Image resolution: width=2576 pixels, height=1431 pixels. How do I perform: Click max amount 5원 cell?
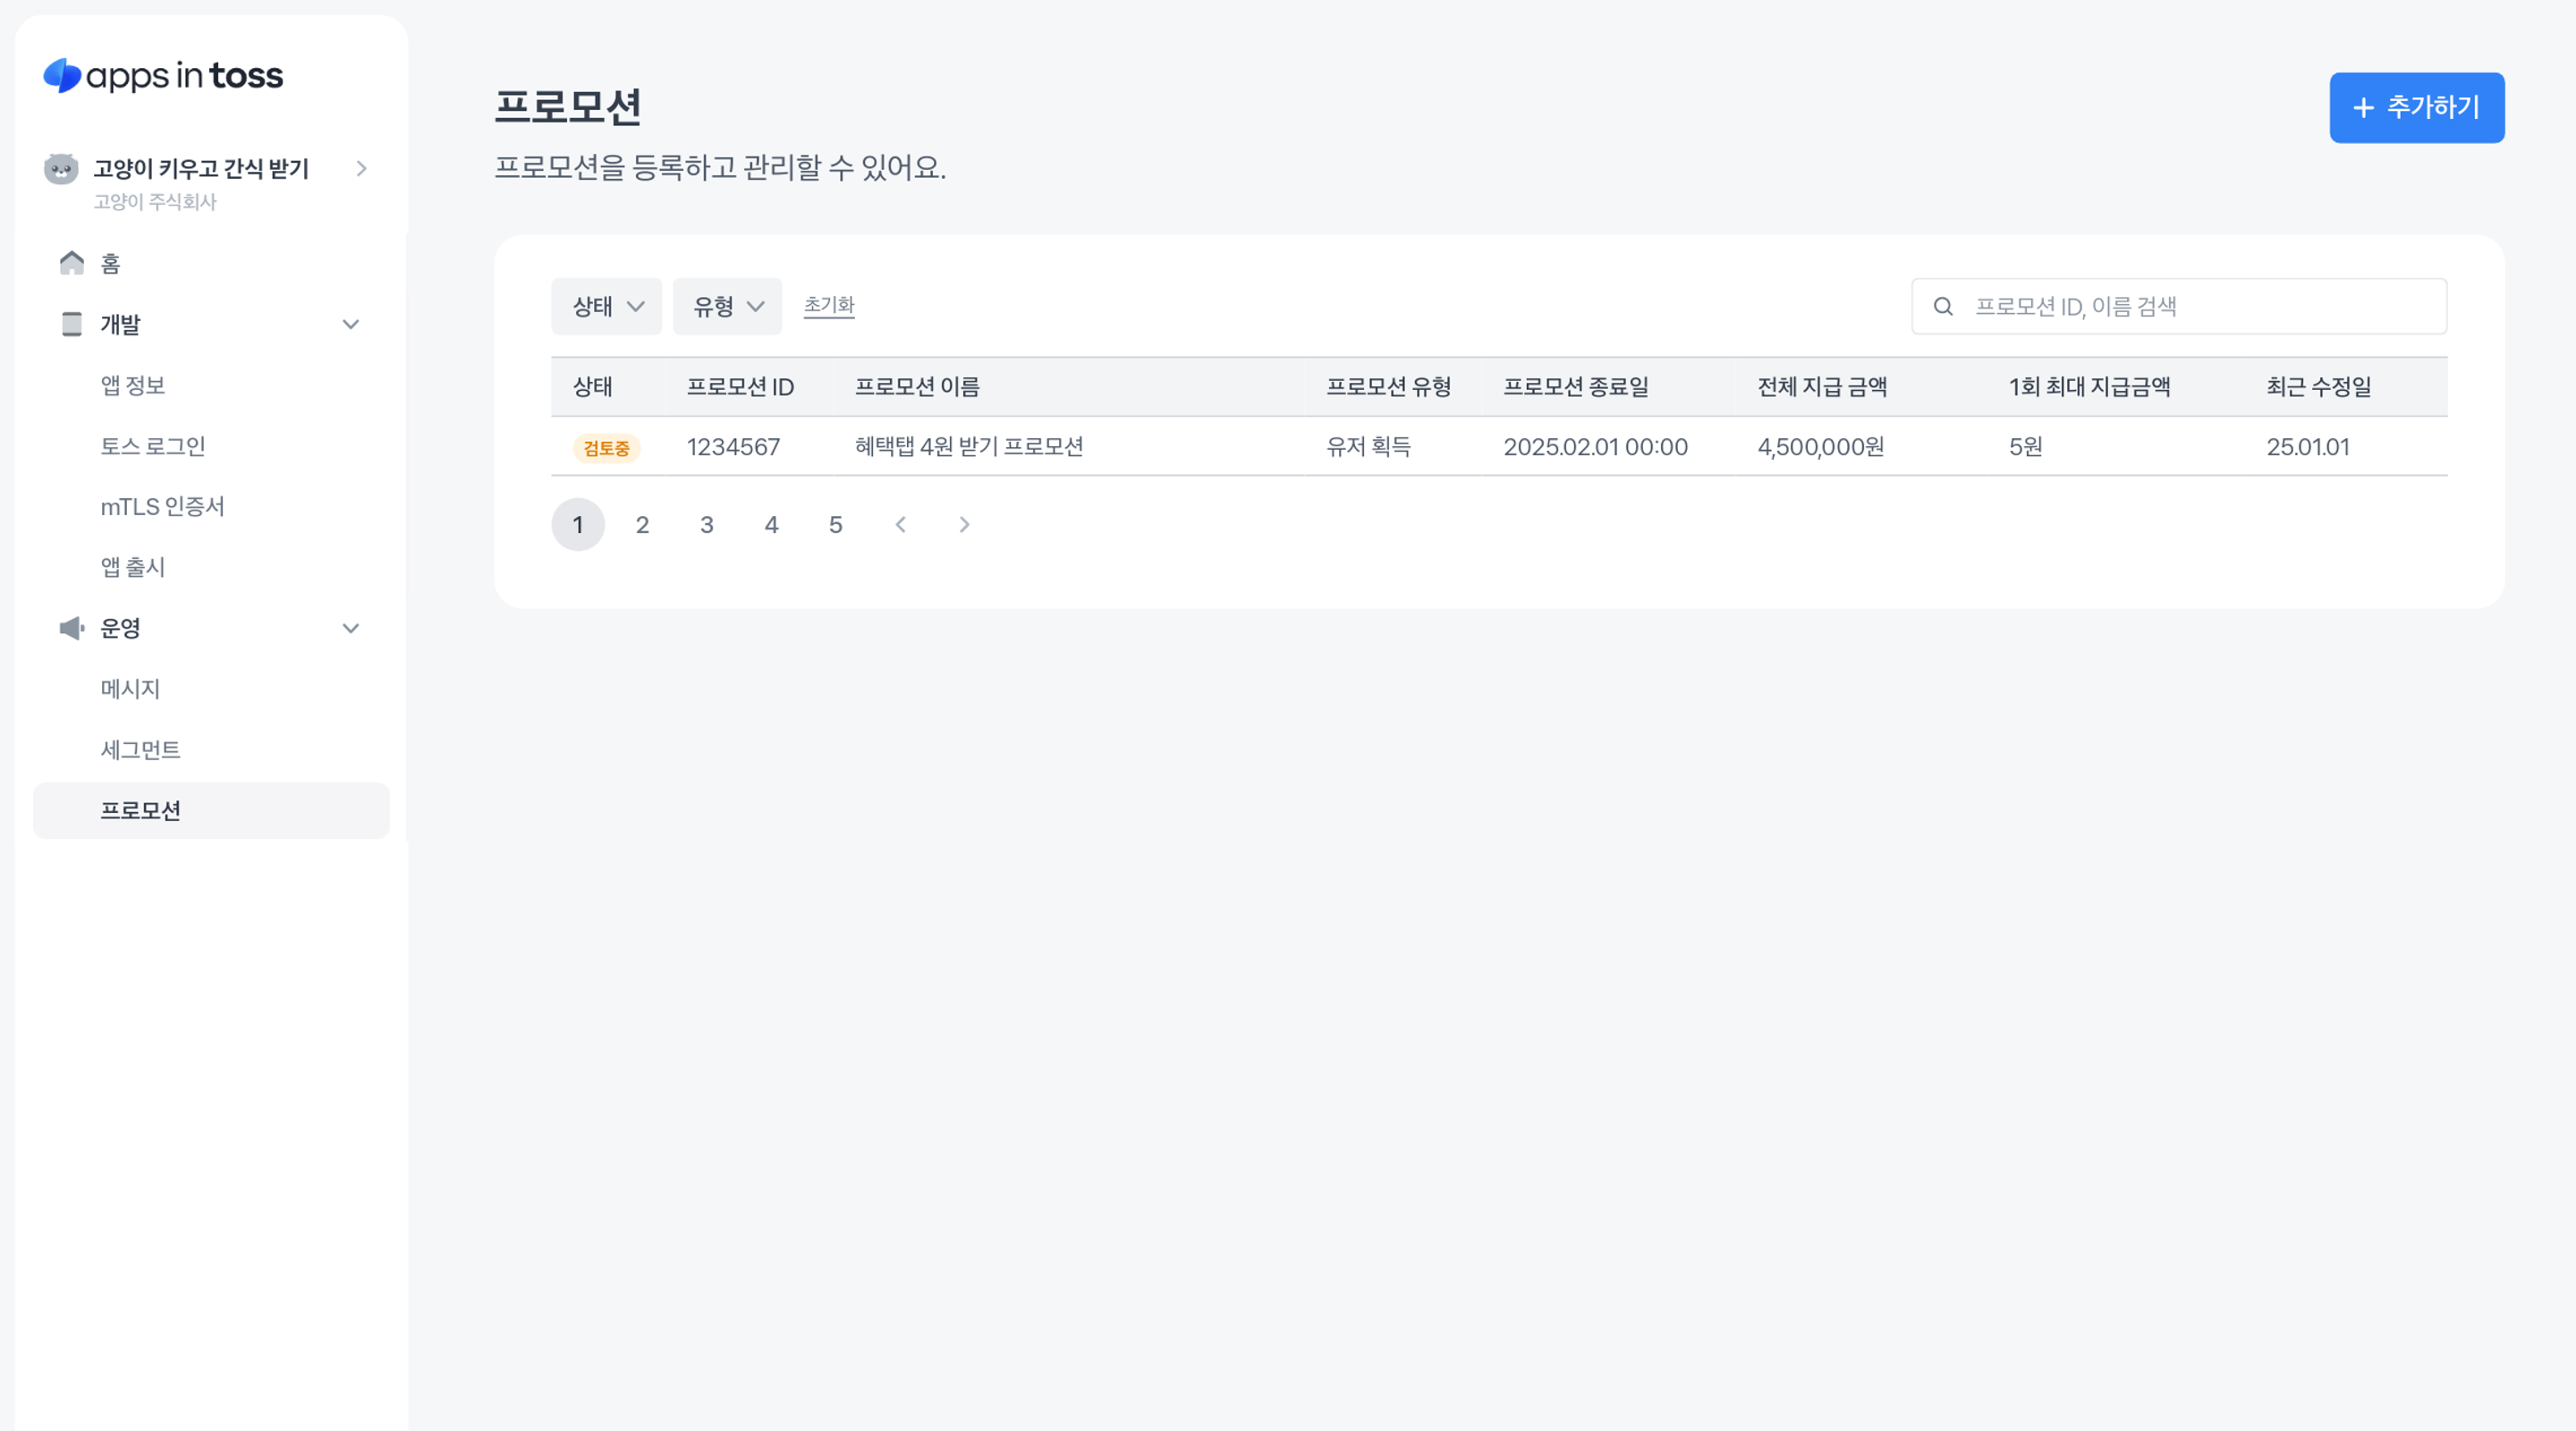(2026, 447)
